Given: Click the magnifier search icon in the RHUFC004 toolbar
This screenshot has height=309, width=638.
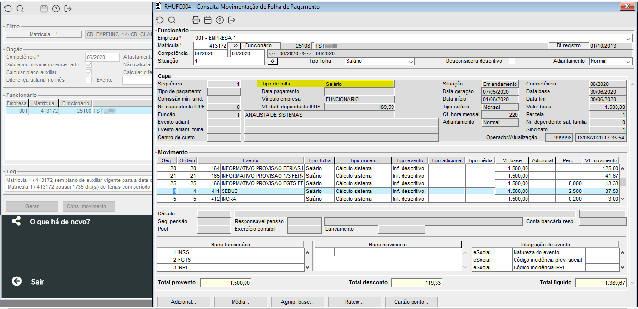Looking at the screenshot, I should (x=172, y=20).
